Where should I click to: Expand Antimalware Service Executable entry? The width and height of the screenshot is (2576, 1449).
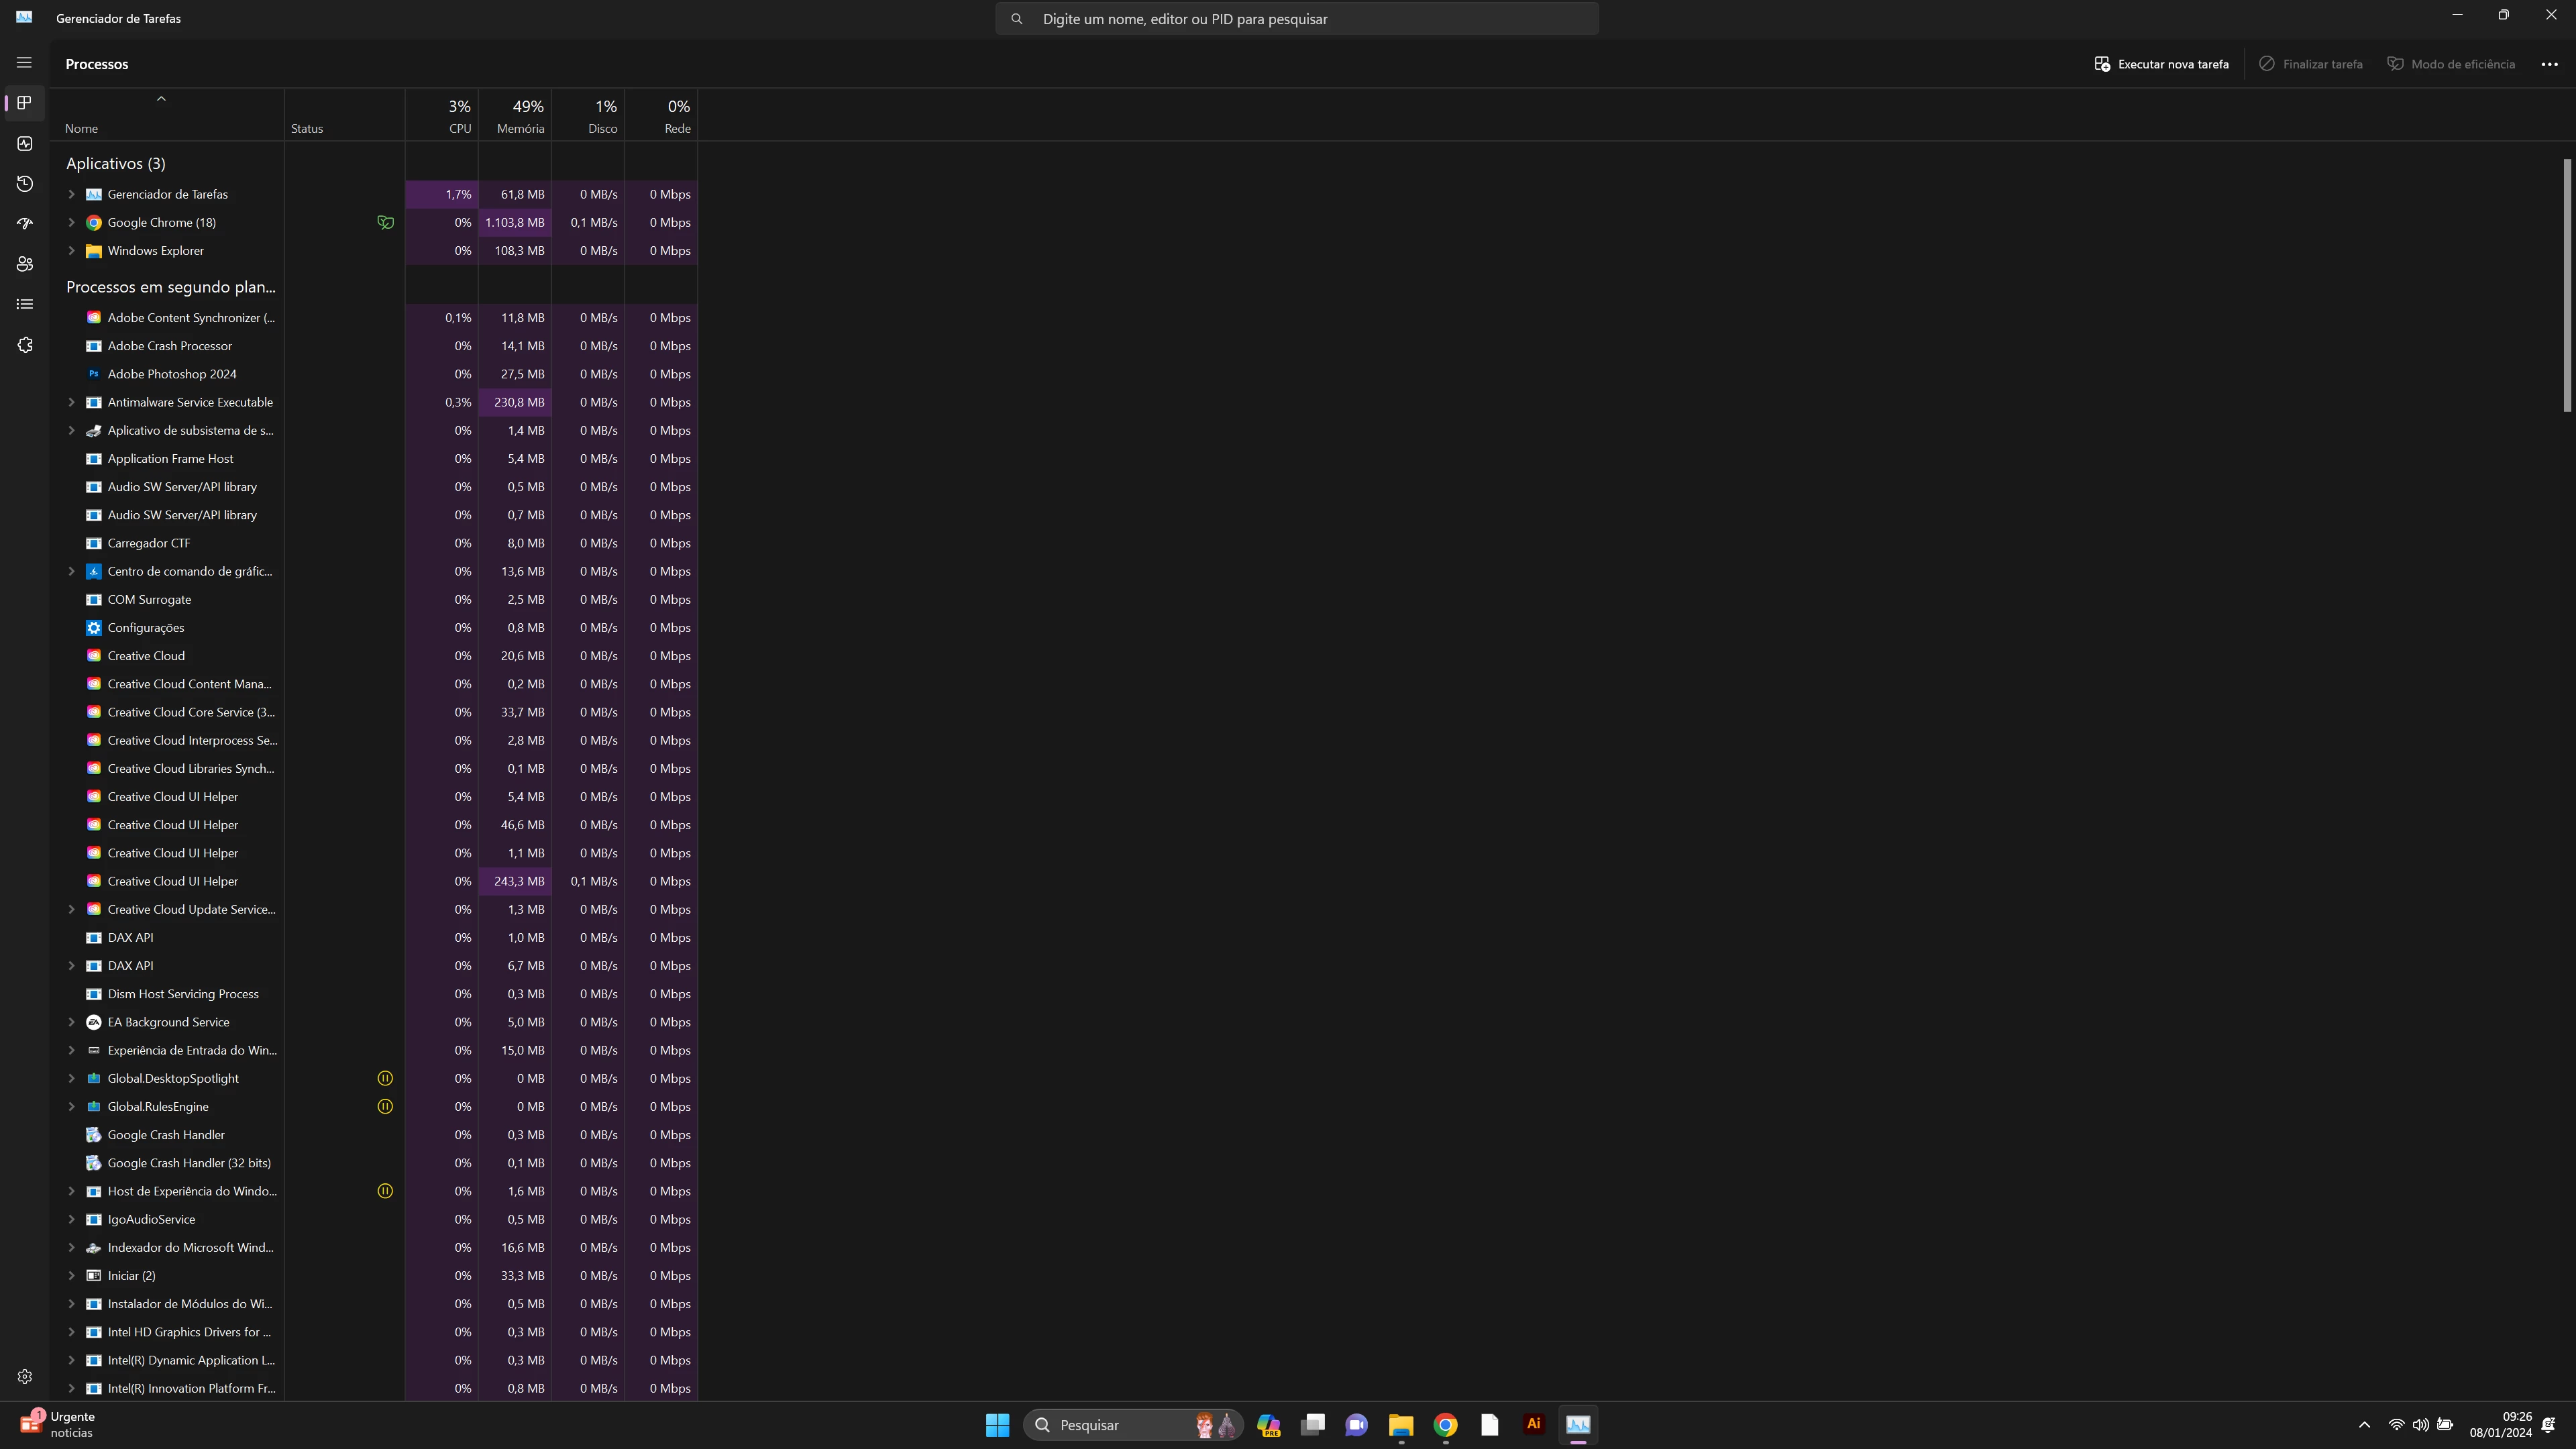(71, 402)
